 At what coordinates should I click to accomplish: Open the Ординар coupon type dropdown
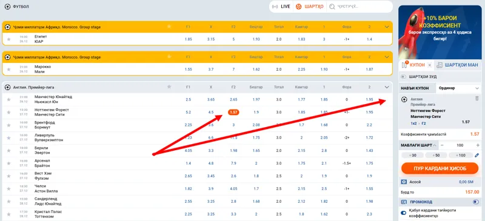[x=458, y=88]
